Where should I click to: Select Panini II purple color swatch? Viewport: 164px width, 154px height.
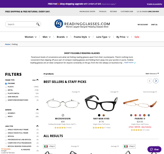(x=140, y=115)
